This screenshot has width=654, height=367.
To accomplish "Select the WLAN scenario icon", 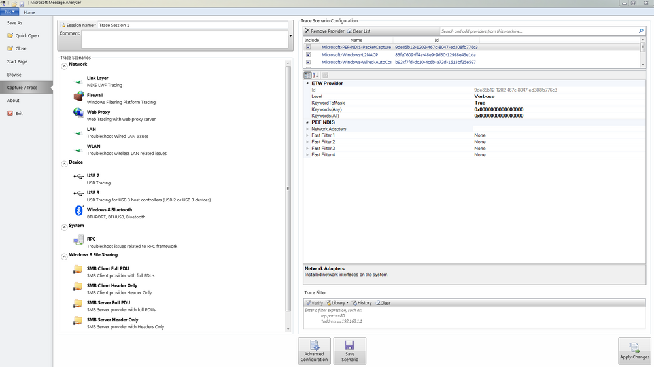I will [x=78, y=150].
